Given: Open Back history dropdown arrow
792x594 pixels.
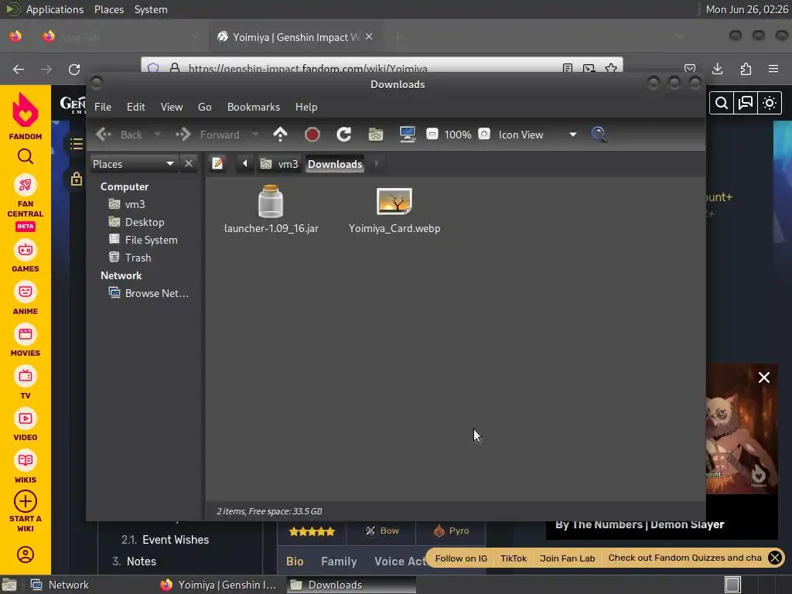Looking at the screenshot, I should [x=158, y=135].
